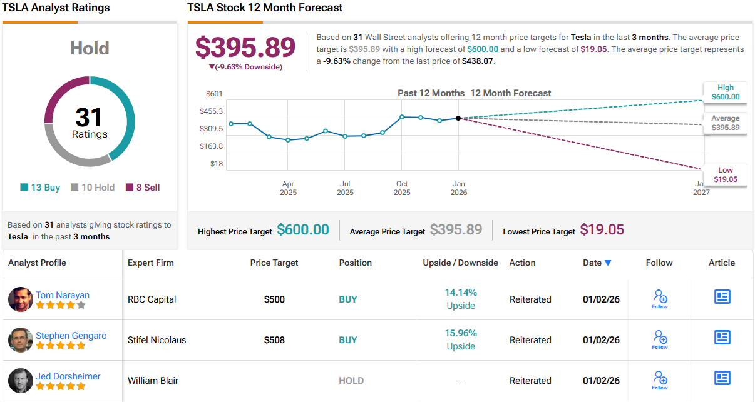Open article for RBC Capital rating
755x402 pixels.
click(722, 298)
